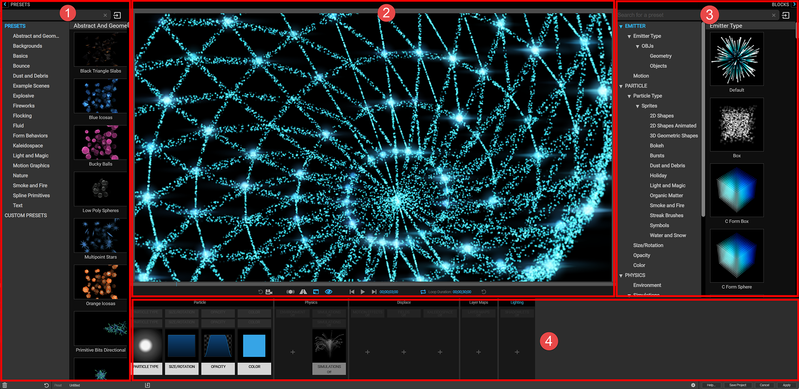The height and width of the screenshot is (389, 799).
Task: Collapse the Emitter Type tree node
Action: (629, 37)
